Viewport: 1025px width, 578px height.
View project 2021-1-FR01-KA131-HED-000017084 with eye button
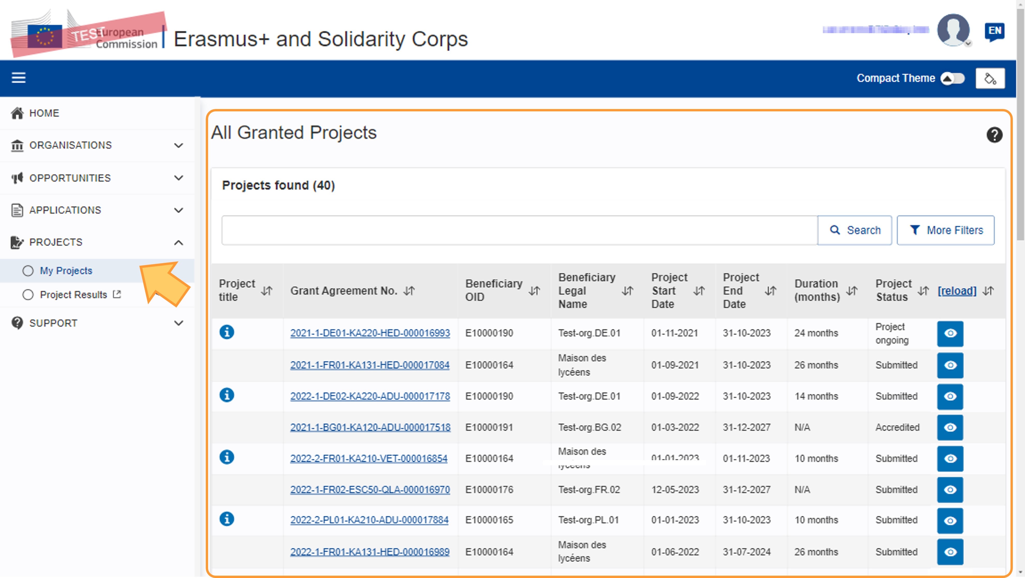pos(950,365)
